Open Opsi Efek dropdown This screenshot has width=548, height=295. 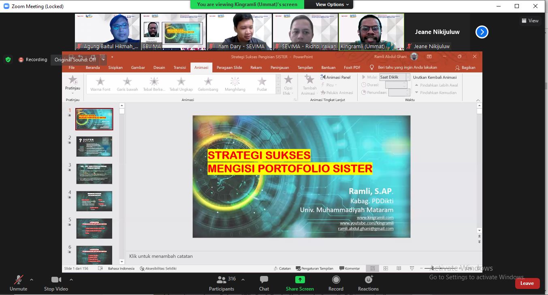point(288,85)
